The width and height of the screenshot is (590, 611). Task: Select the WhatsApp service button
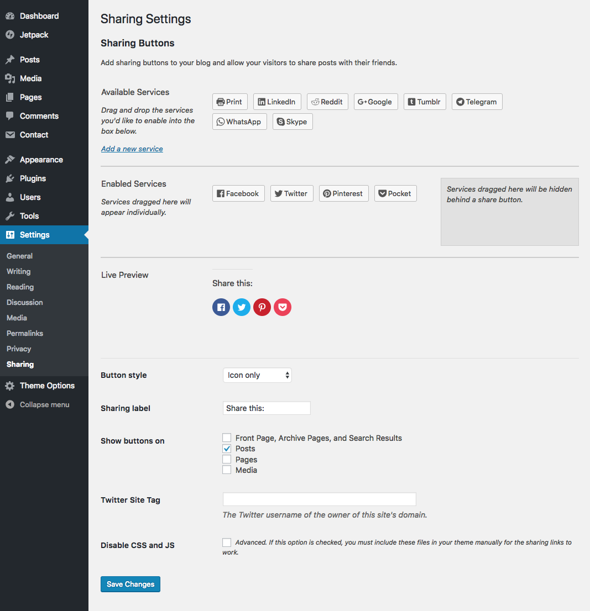(239, 122)
